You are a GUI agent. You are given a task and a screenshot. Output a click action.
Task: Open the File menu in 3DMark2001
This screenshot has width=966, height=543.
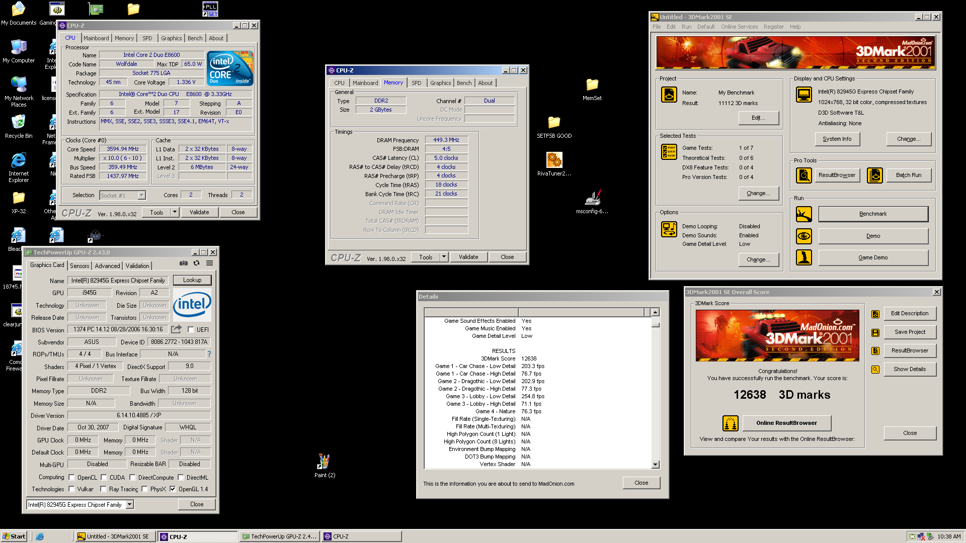[x=657, y=27]
